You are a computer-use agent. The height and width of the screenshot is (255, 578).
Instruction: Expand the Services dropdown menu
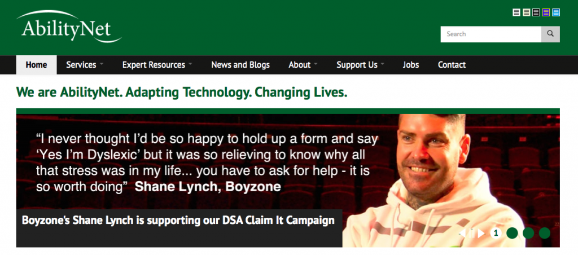85,65
